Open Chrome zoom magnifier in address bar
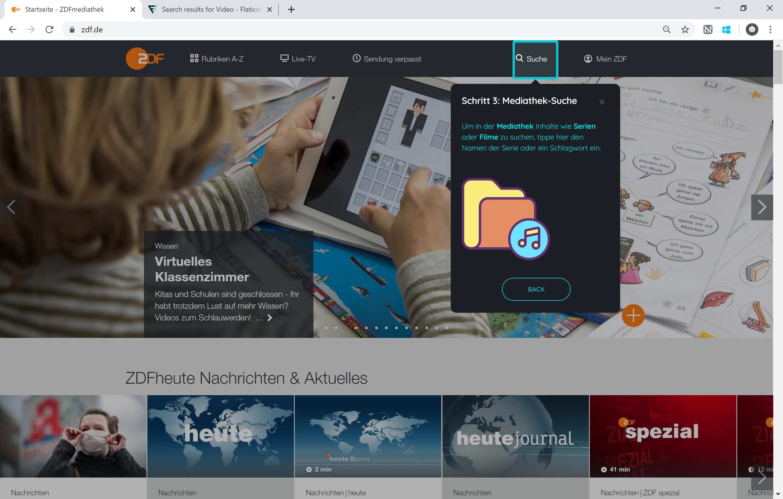Screen dimensions: 783x499 click(x=666, y=29)
